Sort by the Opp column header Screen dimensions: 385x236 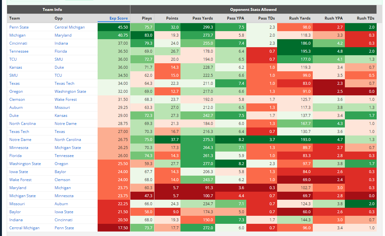tap(58, 18)
